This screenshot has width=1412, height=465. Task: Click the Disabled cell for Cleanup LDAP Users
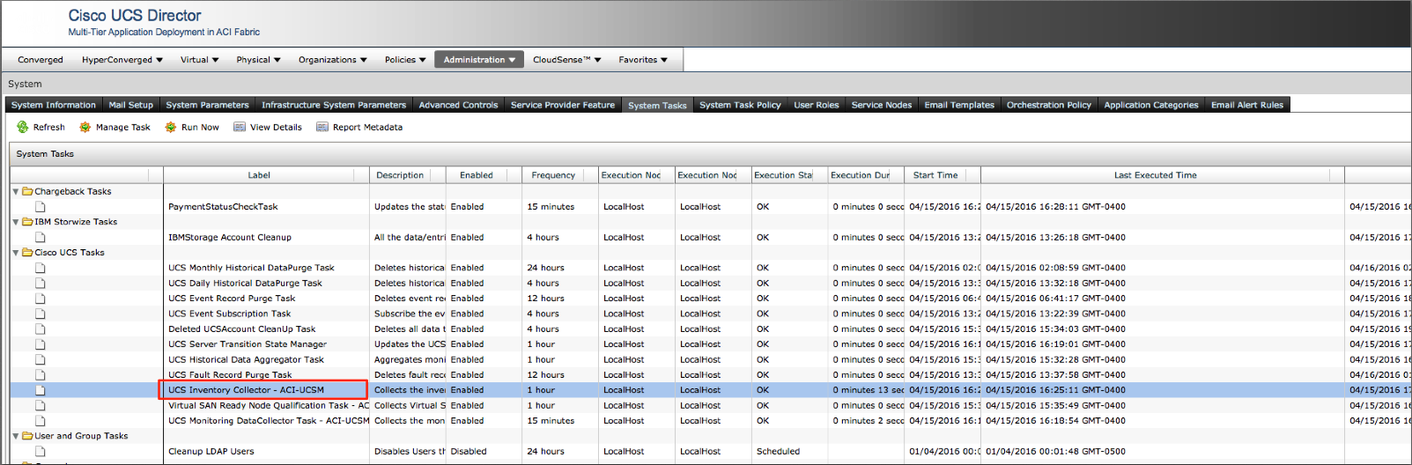click(469, 451)
